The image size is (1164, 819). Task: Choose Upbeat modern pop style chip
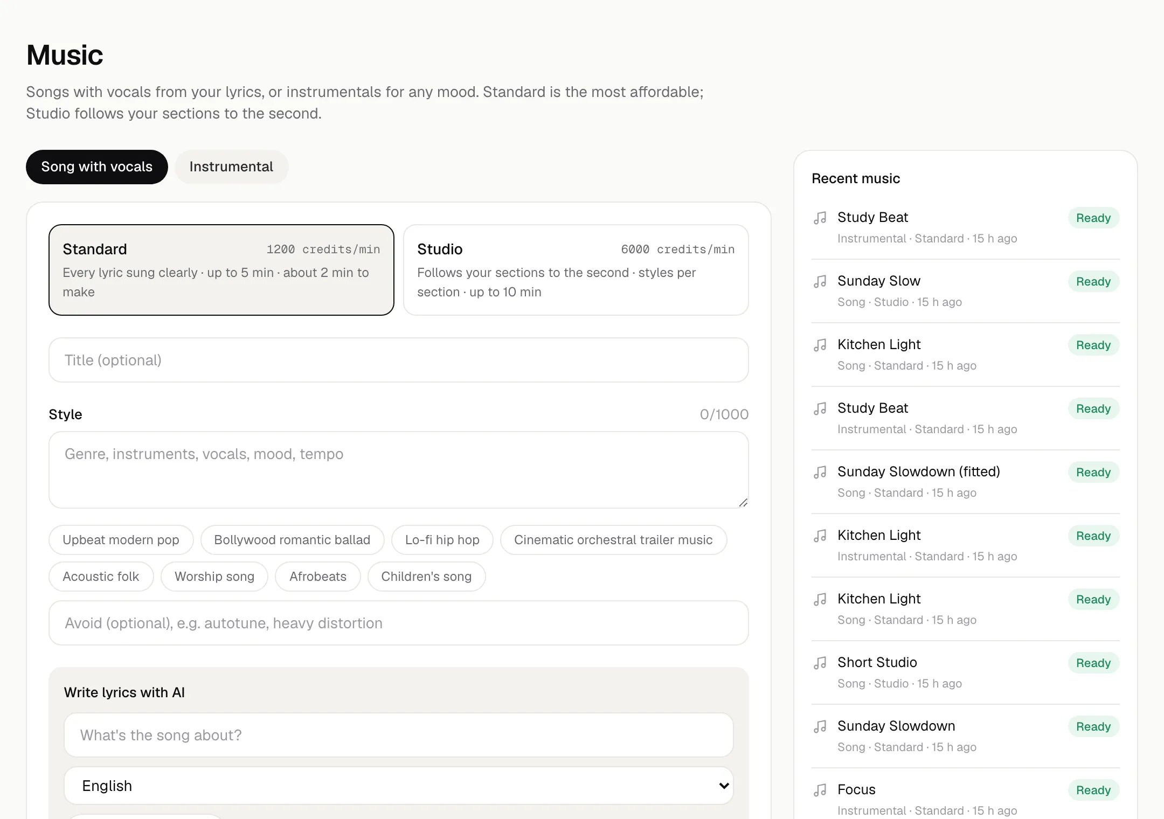point(121,540)
